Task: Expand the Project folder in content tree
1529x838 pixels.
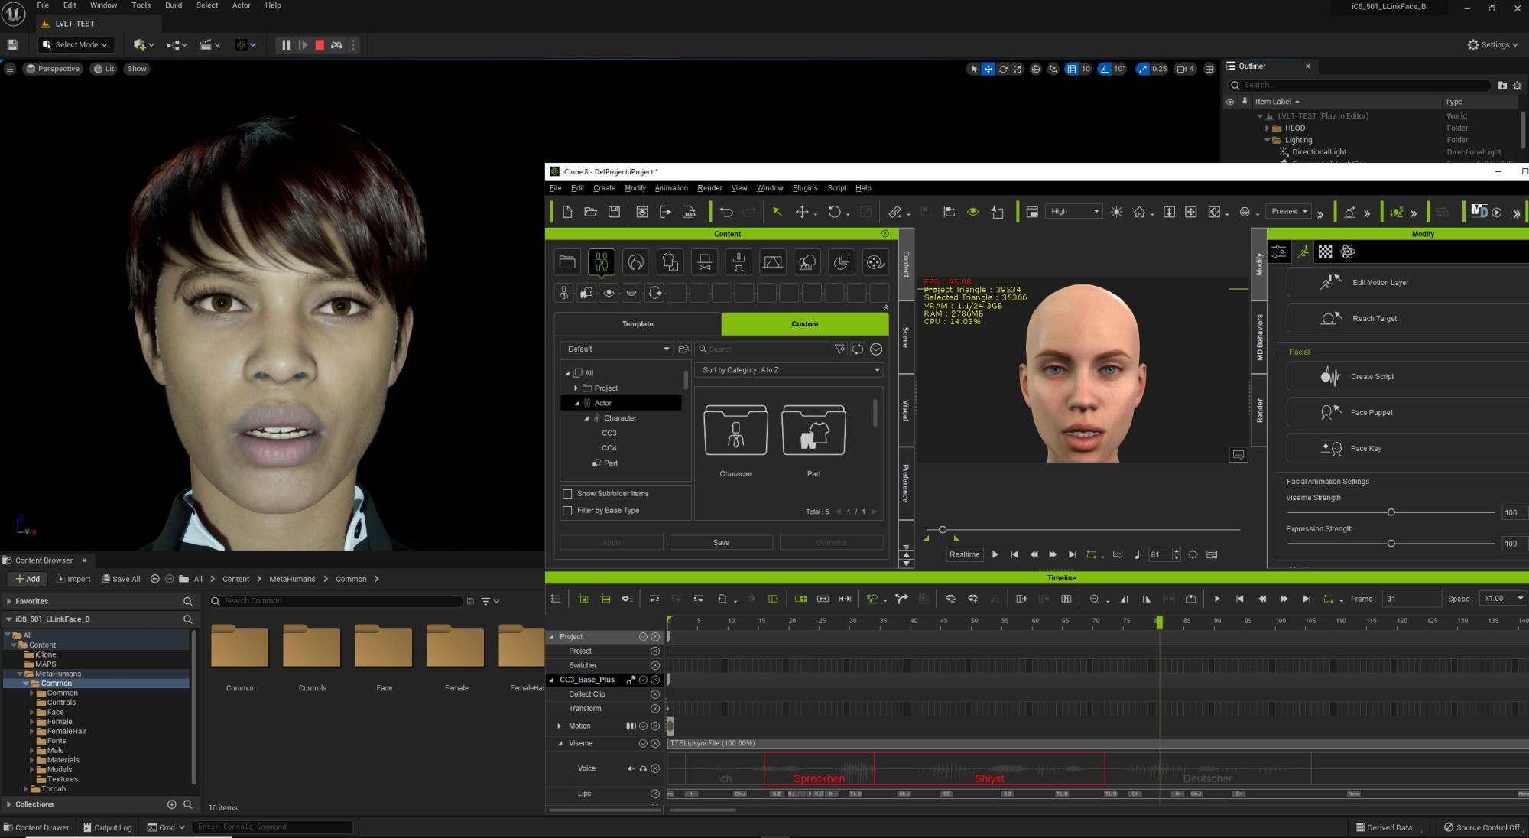Action: (x=576, y=388)
